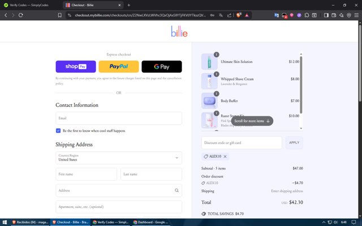Reload the checkout page
This screenshot has width=362, height=226.
(21, 15)
